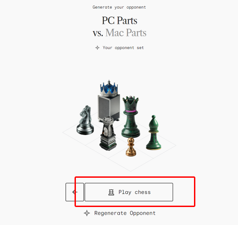Select the silver knight chess piece
The height and width of the screenshot is (225, 238).
(85, 120)
